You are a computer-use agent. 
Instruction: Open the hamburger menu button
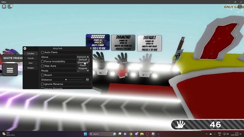tap(10, 70)
